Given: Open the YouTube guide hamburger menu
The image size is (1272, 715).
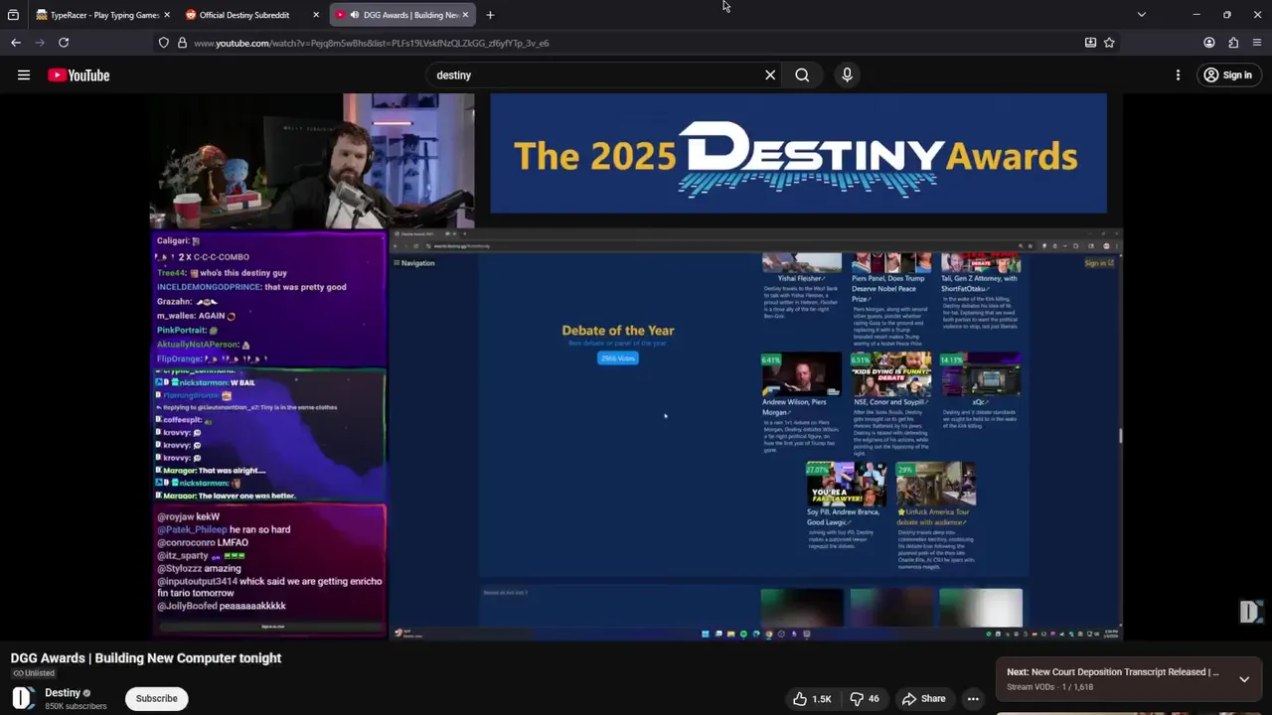Looking at the screenshot, I should [x=24, y=75].
